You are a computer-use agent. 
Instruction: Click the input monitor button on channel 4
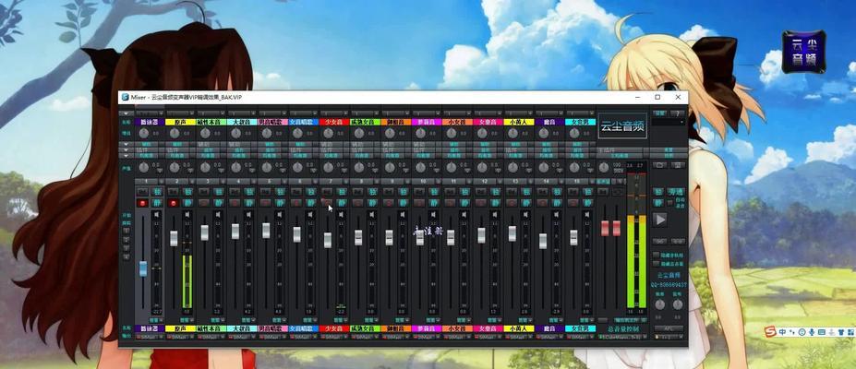pyautogui.click(x=235, y=192)
